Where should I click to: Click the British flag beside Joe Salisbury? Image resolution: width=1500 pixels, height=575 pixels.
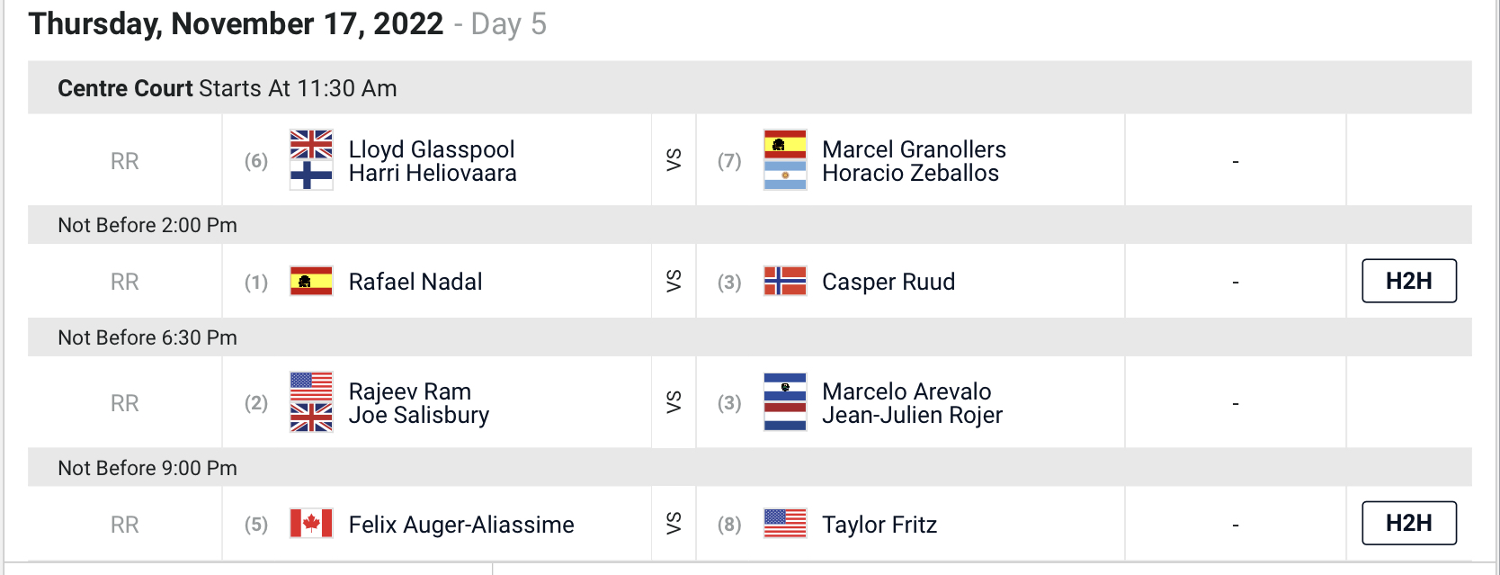click(x=311, y=418)
